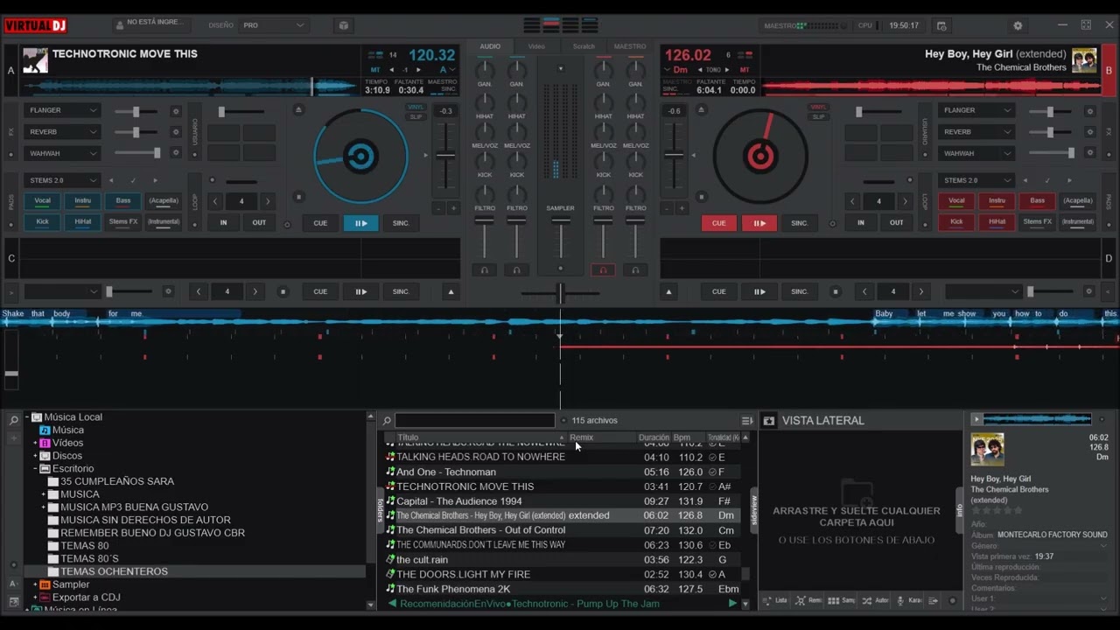Screen dimensions: 1120x630
Task: Switch to Scratch mixer tab
Action: point(584,46)
